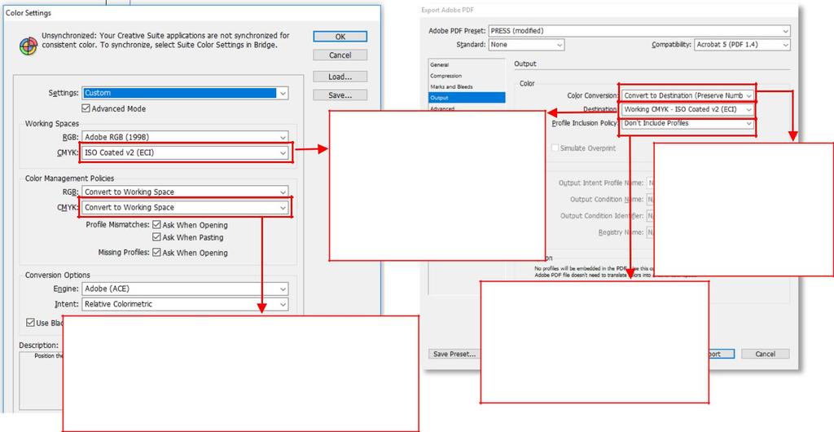This screenshot has width=834, height=432.
Task: Open Working Spaces RGB dropdown Adobe RGB (1998)
Action: coord(185,137)
